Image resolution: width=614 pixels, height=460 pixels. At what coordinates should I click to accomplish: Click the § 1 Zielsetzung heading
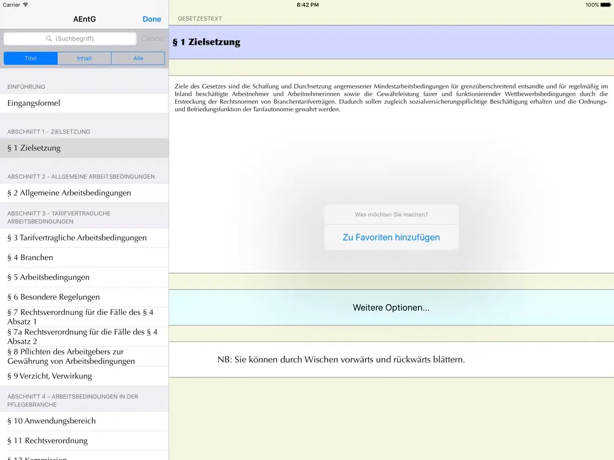pyautogui.click(x=206, y=42)
